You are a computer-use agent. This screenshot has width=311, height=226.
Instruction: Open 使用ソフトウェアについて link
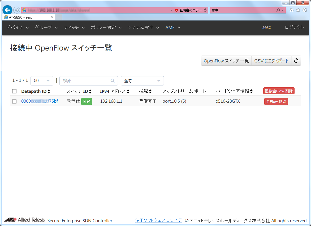click(x=158, y=220)
